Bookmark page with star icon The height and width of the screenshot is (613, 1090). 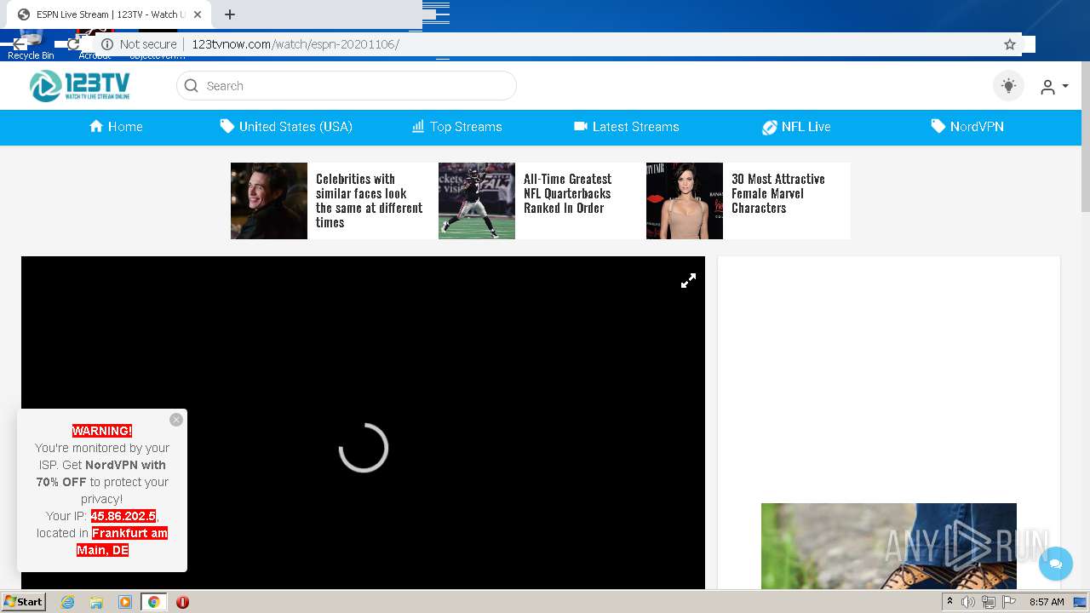[x=1010, y=44]
